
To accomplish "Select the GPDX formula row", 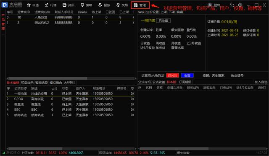I will pyautogui.click(x=70, y=99).
